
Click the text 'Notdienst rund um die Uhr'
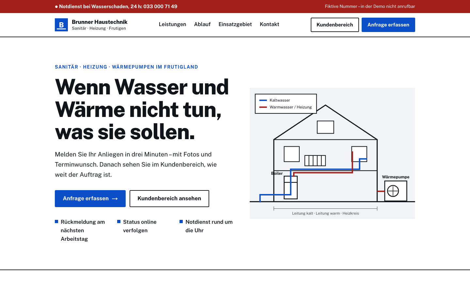click(x=209, y=226)
